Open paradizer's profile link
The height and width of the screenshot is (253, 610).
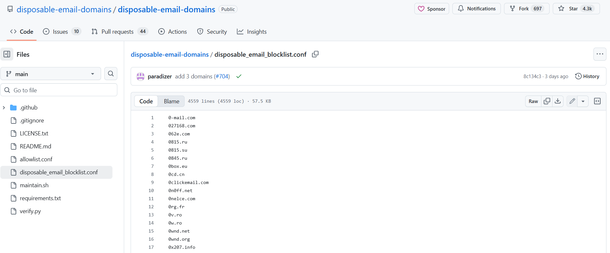[160, 76]
